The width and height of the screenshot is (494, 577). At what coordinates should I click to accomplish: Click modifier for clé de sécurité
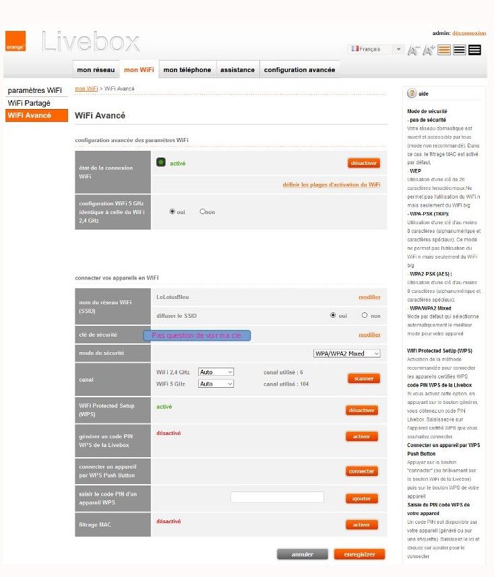point(369,335)
